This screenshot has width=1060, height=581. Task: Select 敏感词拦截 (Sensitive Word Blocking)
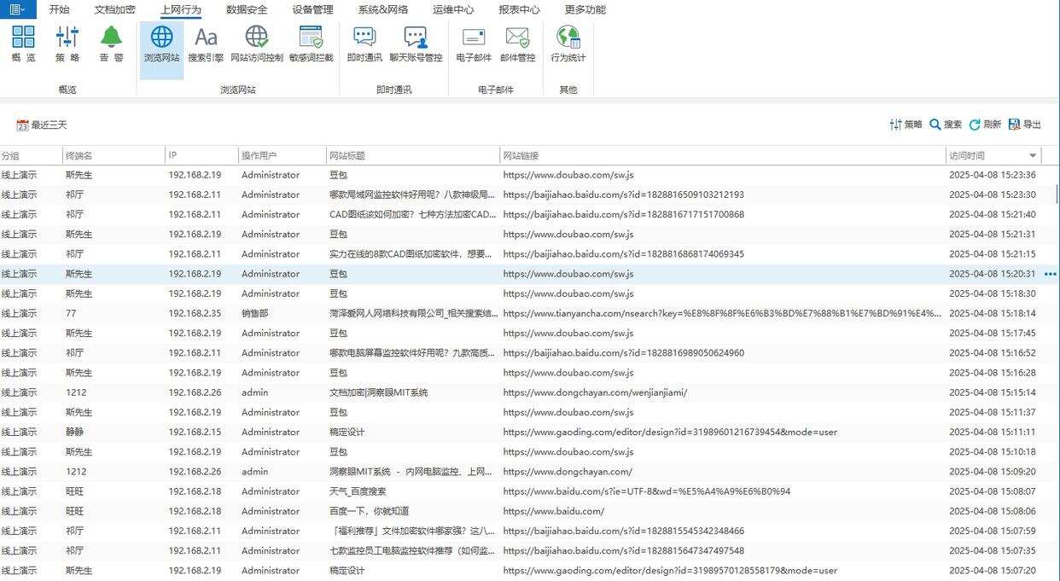[310, 47]
